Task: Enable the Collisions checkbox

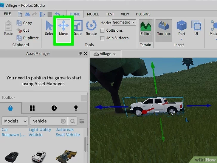Action: click(x=103, y=30)
